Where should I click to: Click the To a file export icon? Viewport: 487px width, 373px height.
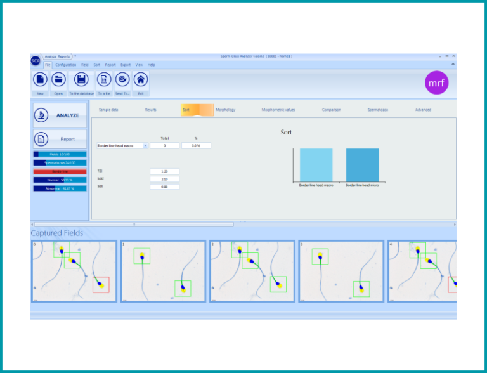coord(104,80)
